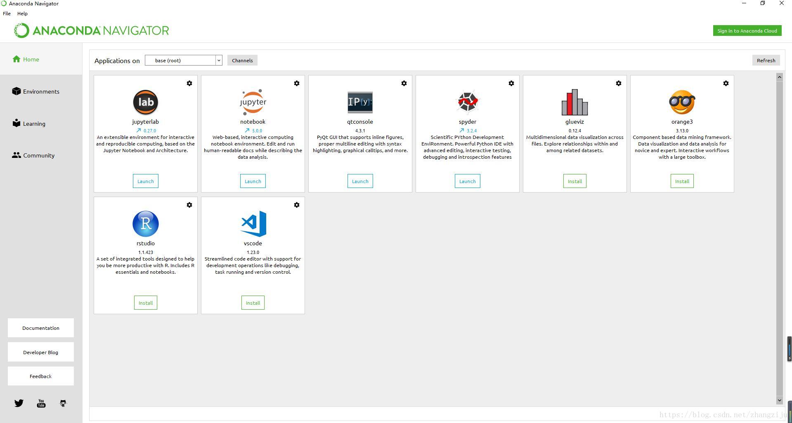Click the spyder app name

[x=468, y=122]
